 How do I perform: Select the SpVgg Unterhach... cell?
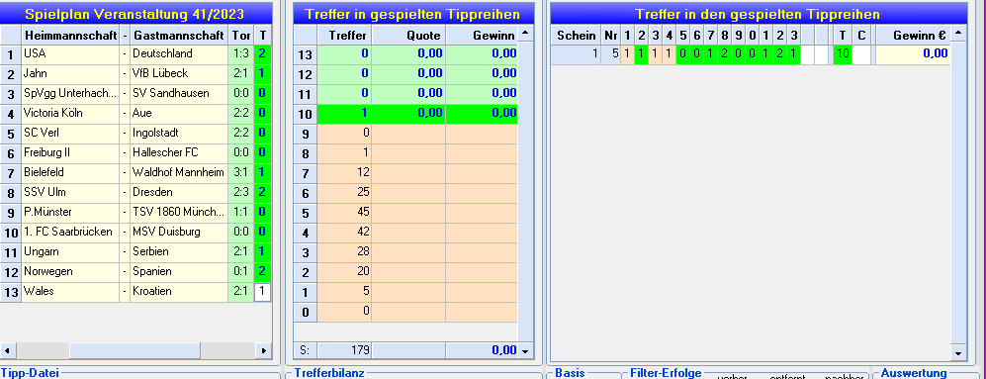pos(70,94)
